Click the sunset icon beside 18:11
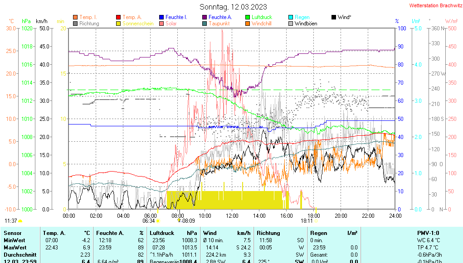 click(316, 221)
